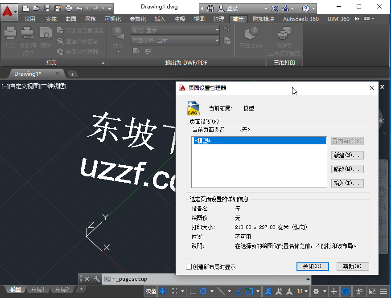Switch to the 插入 ribbon tab
This screenshot has height=298, width=391.
click(160, 19)
